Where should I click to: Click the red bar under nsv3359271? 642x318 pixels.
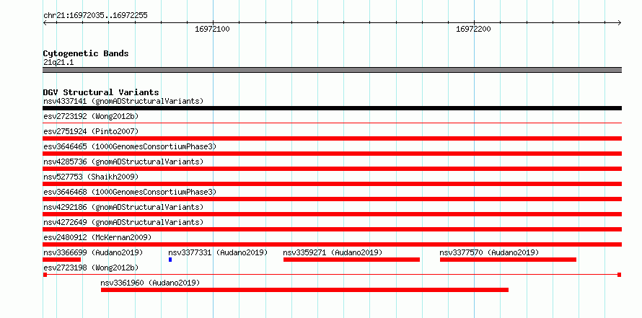click(x=352, y=260)
